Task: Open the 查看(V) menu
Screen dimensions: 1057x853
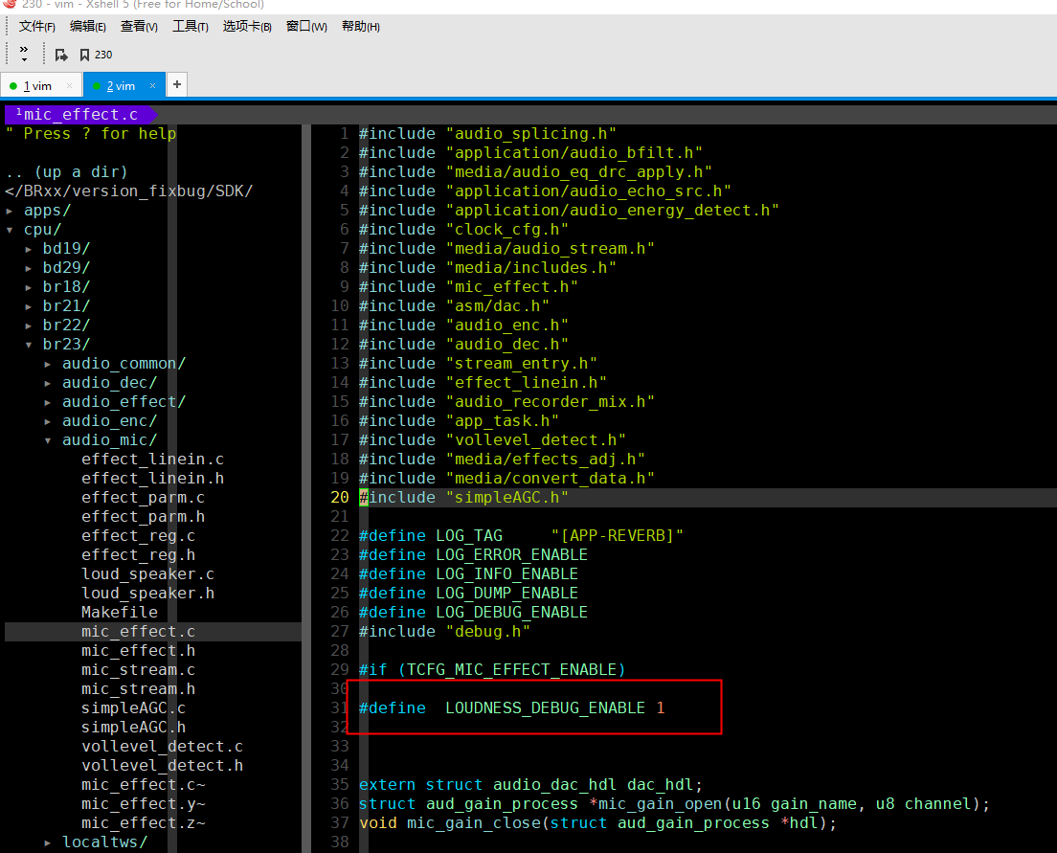Action: tap(139, 26)
